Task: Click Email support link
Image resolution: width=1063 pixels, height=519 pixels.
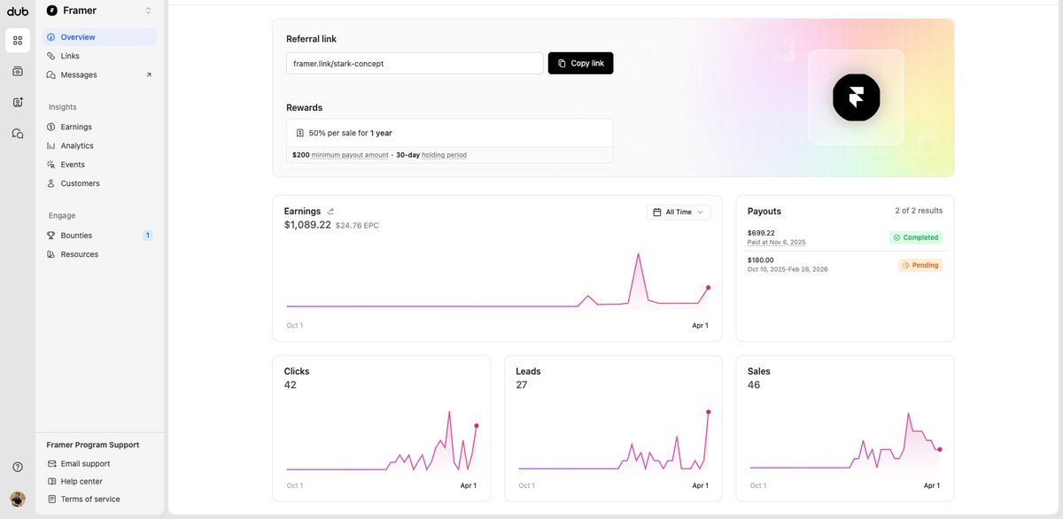Action: click(85, 463)
